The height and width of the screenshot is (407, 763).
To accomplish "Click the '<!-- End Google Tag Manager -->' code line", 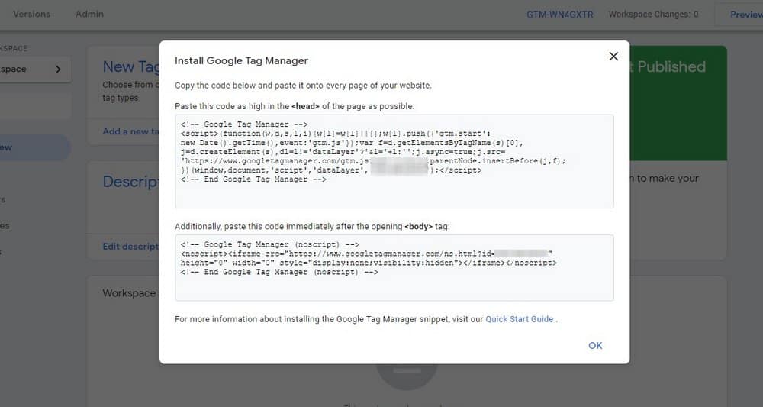I will click(253, 179).
